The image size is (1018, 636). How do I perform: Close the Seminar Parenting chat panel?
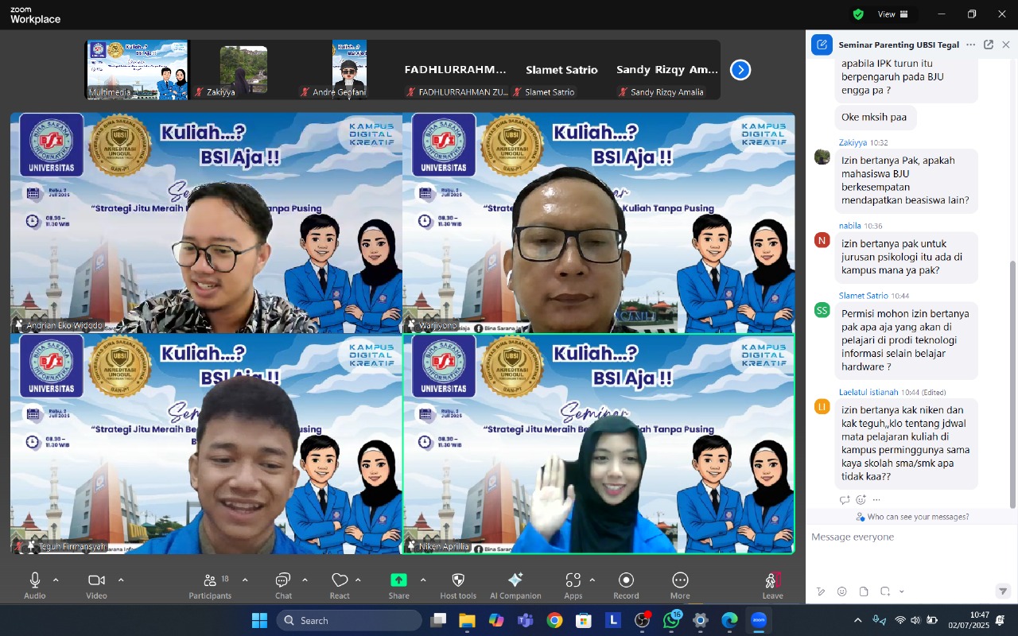click(1006, 45)
